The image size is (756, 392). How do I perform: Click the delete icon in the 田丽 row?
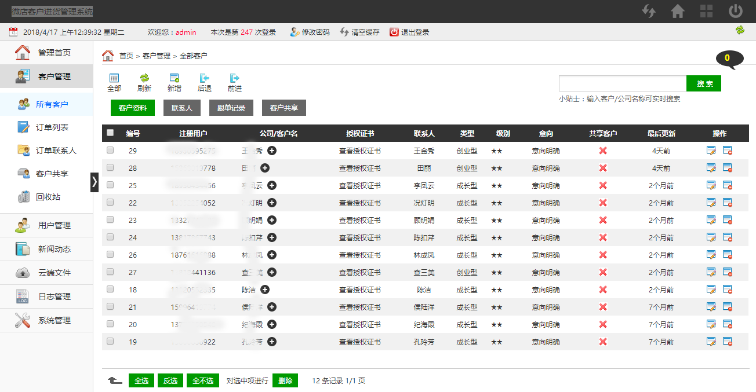click(x=728, y=168)
